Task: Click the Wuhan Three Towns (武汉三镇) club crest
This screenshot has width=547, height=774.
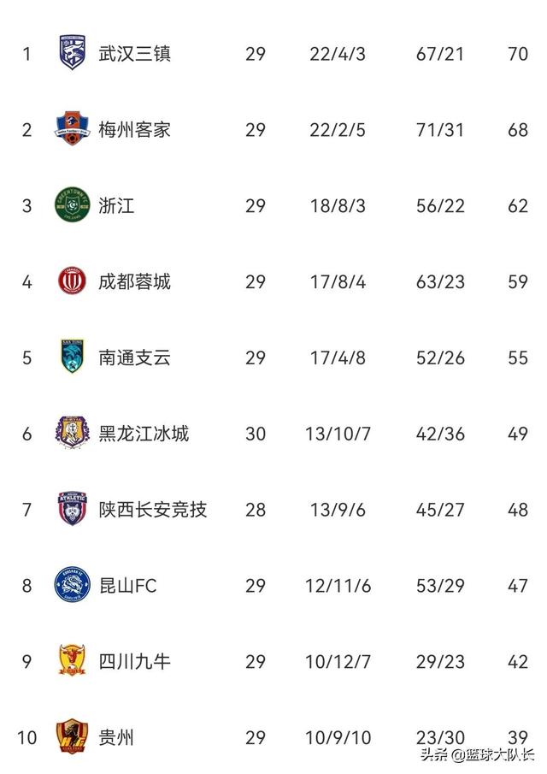Action: 72,52
